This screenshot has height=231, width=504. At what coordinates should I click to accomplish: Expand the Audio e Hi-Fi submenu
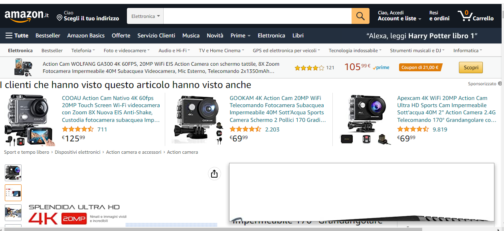pyautogui.click(x=174, y=51)
